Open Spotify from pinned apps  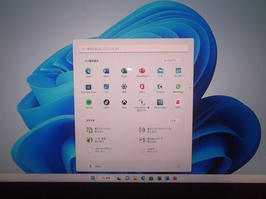pos(89,103)
